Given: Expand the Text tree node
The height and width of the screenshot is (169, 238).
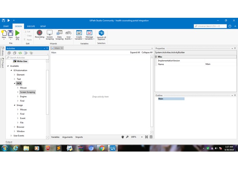Looking at the screenshot, I should pos(15,79).
